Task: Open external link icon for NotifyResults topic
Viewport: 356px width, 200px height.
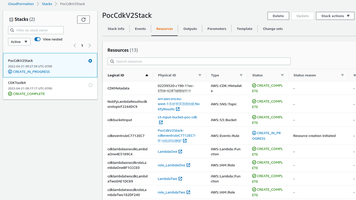Action: click(x=178, y=109)
